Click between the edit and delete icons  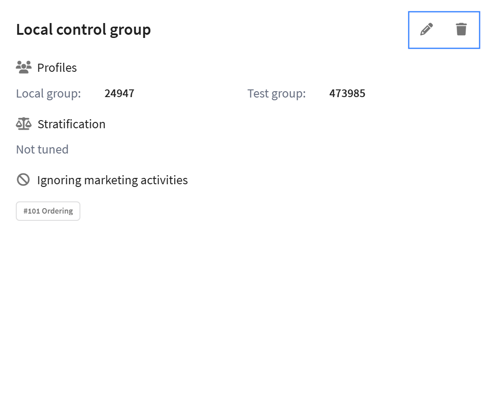pos(443,29)
